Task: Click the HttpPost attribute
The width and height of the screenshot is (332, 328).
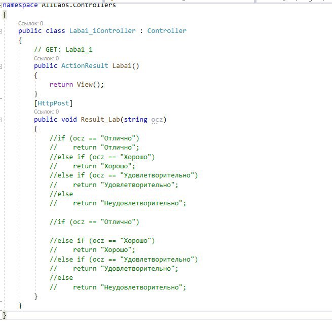Action: click(53, 103)
